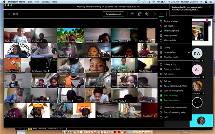The width and height of the screenshot is (215, 134).
Task: Open the breakout rooms icon
Action: coord(147,14)
